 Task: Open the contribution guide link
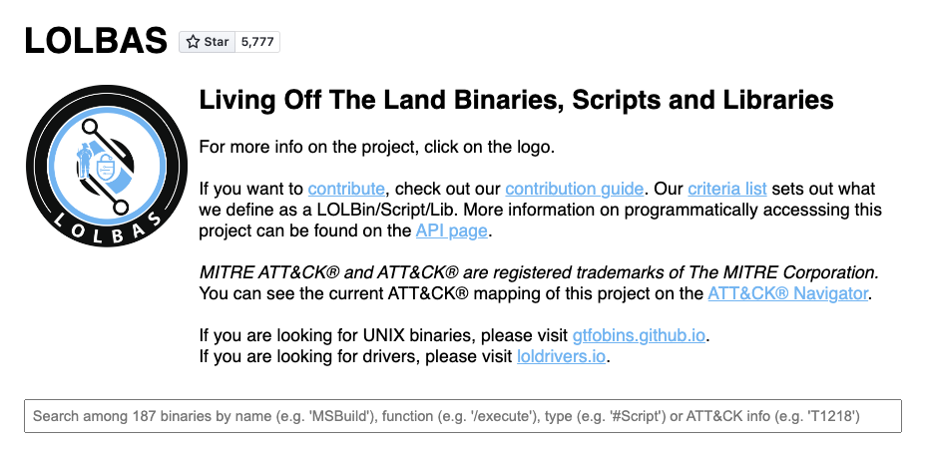pyautogui.click(x=577, y=189)
